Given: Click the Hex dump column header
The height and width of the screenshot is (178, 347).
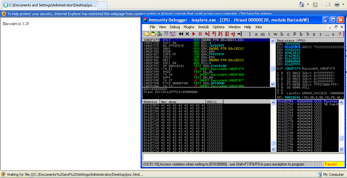Looking at the screenshot, I should (183, 102).
